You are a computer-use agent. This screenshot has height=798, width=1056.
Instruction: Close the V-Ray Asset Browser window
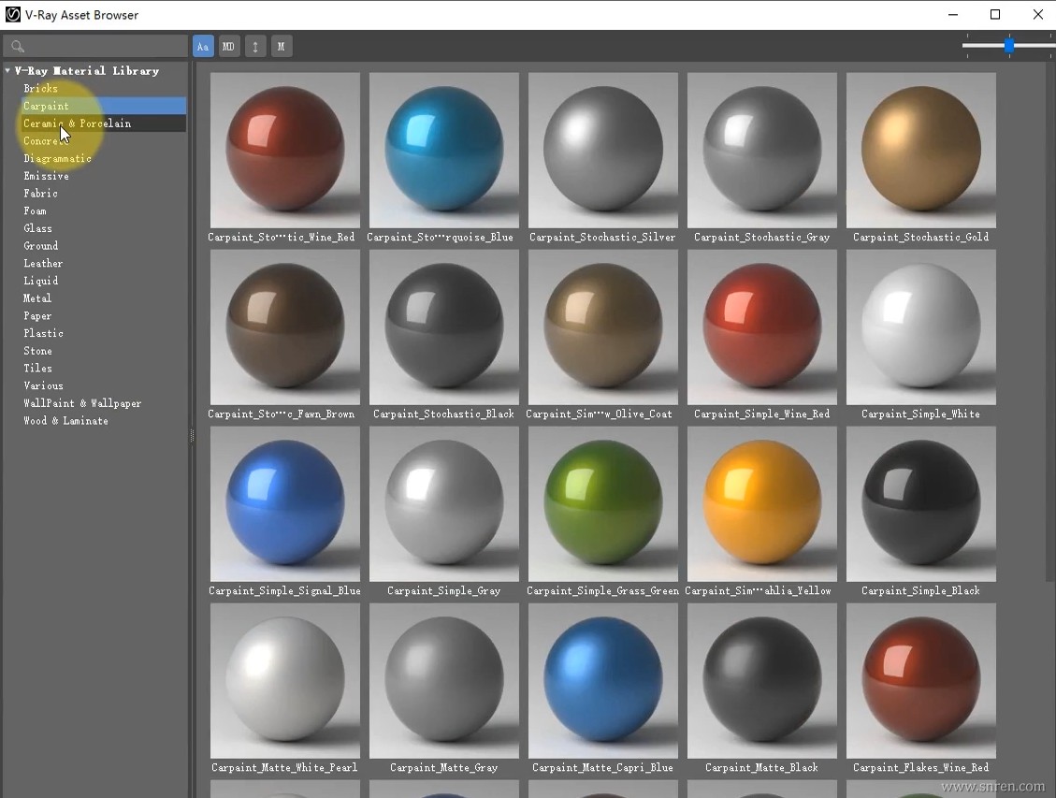click(1038, 15)
